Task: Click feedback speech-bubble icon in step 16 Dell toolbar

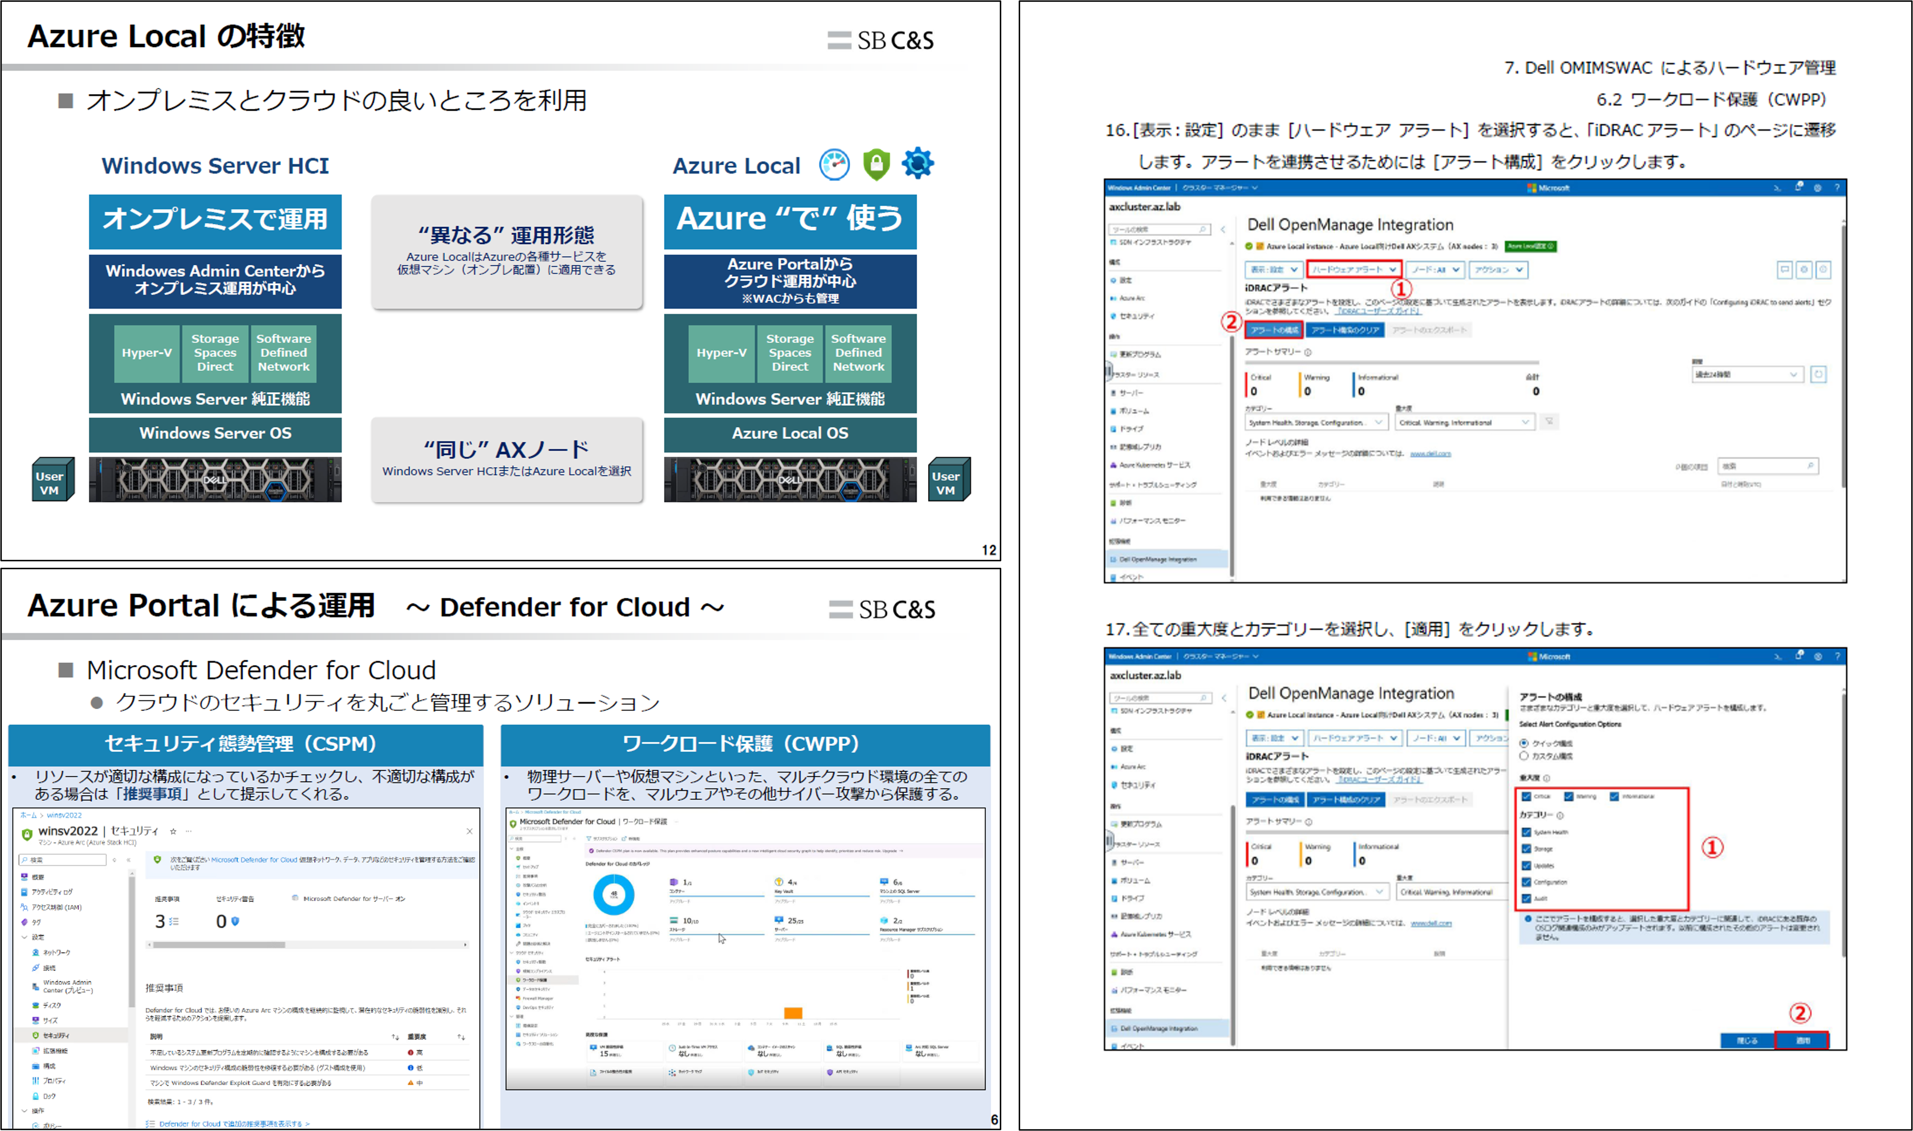Action: click(x=1784, y=269)
